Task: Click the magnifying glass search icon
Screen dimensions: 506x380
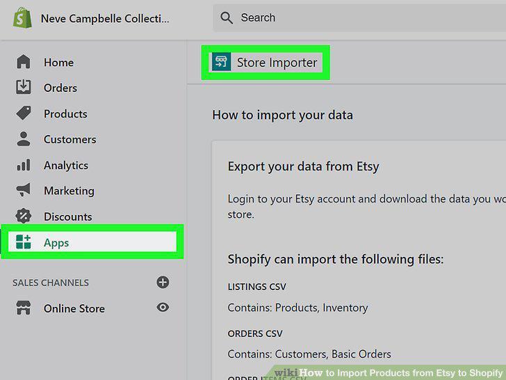Action: pyautogui.click(x=227, y=18)
